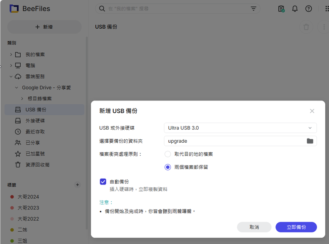Click the pink dot of 大哥2022
This screenshot has width=329, height=244.
click(12, 219)
